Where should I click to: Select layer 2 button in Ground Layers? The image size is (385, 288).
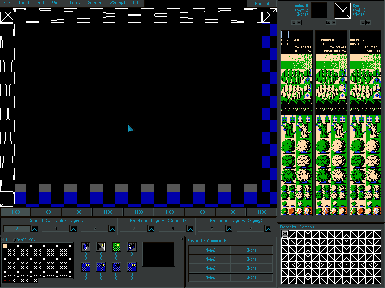coord(95,229)
